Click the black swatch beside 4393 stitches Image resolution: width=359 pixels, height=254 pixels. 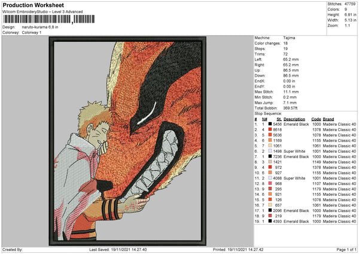click(270, 221)
